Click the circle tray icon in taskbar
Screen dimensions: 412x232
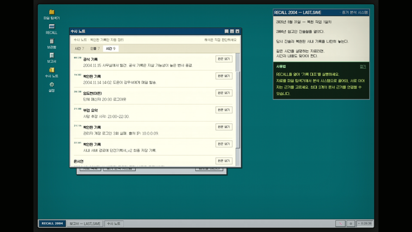tap(350, 224)
